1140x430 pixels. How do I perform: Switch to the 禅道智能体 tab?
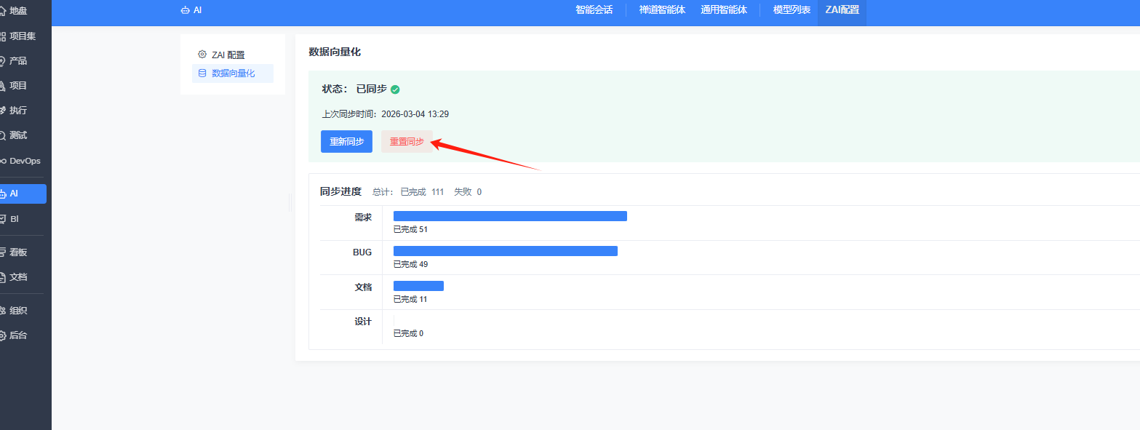pos(662,10)
